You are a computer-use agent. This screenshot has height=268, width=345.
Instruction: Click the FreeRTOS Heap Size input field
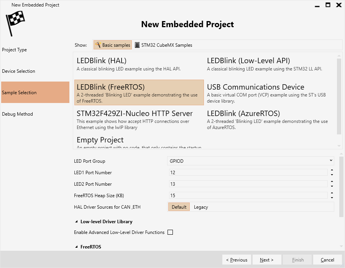(x=248, y=195)
